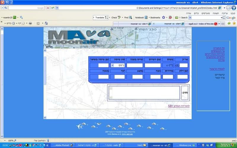Click the Stop loading X icon

(x=48, y=8)
